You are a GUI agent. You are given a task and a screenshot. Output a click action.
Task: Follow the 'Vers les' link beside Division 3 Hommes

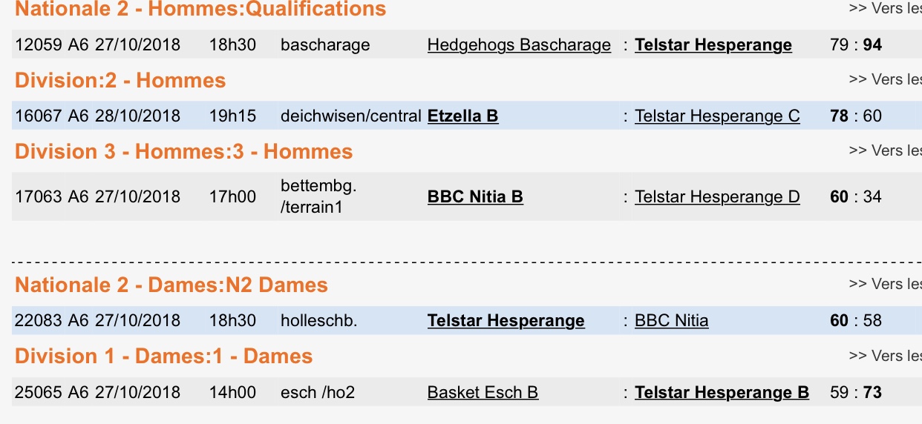[x=885, y=150]
